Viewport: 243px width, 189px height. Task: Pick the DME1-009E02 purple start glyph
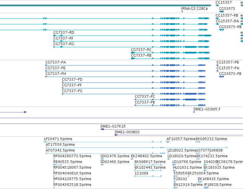pos(116,135)
